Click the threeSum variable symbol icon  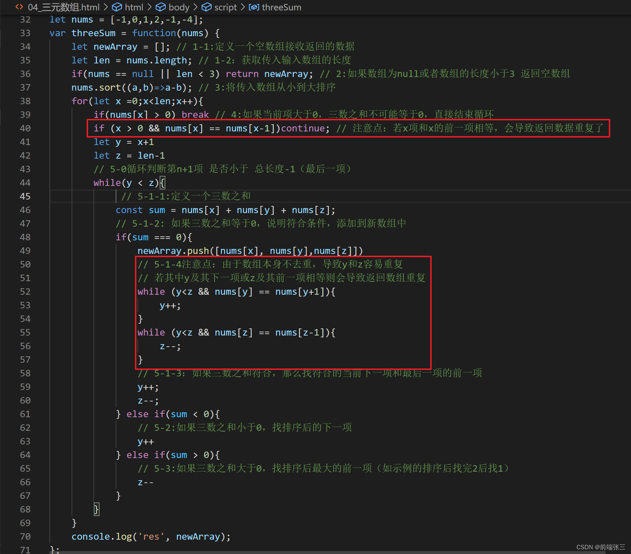pyautogui.click(x=254, y=7)
